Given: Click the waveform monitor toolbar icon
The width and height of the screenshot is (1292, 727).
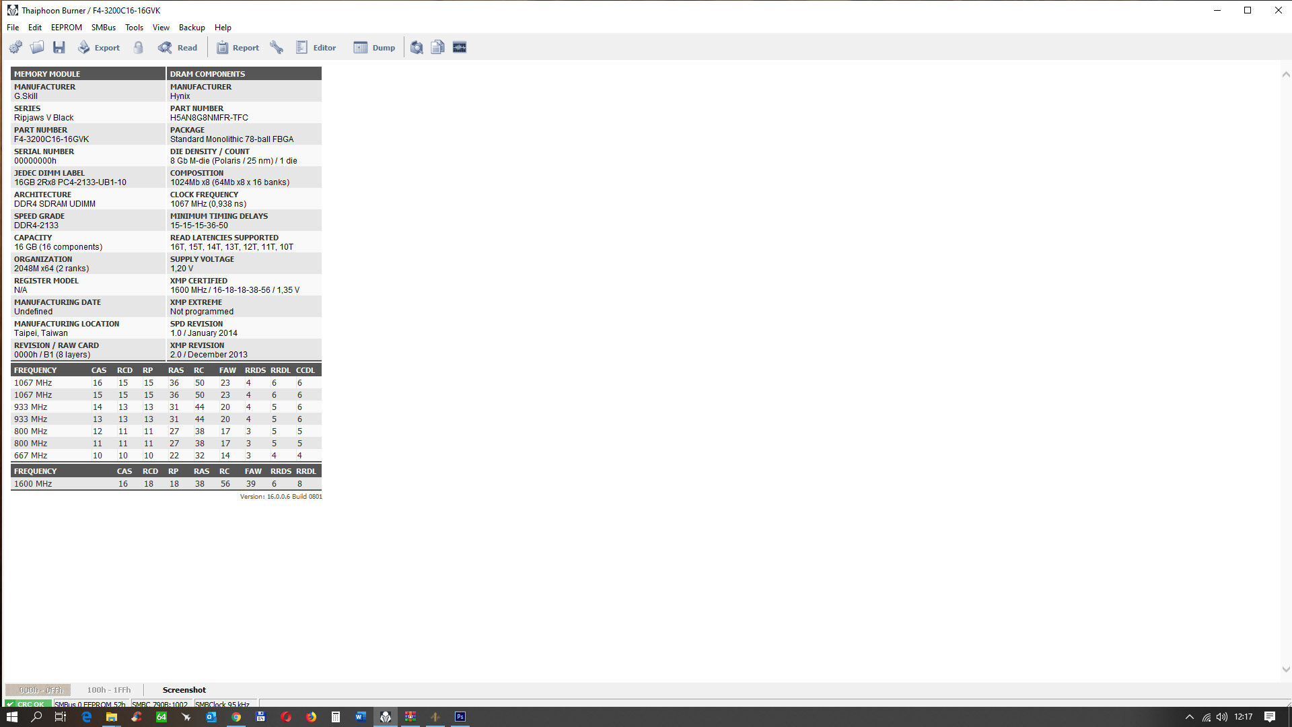Looking at the screenshot, I should [460, 47].
